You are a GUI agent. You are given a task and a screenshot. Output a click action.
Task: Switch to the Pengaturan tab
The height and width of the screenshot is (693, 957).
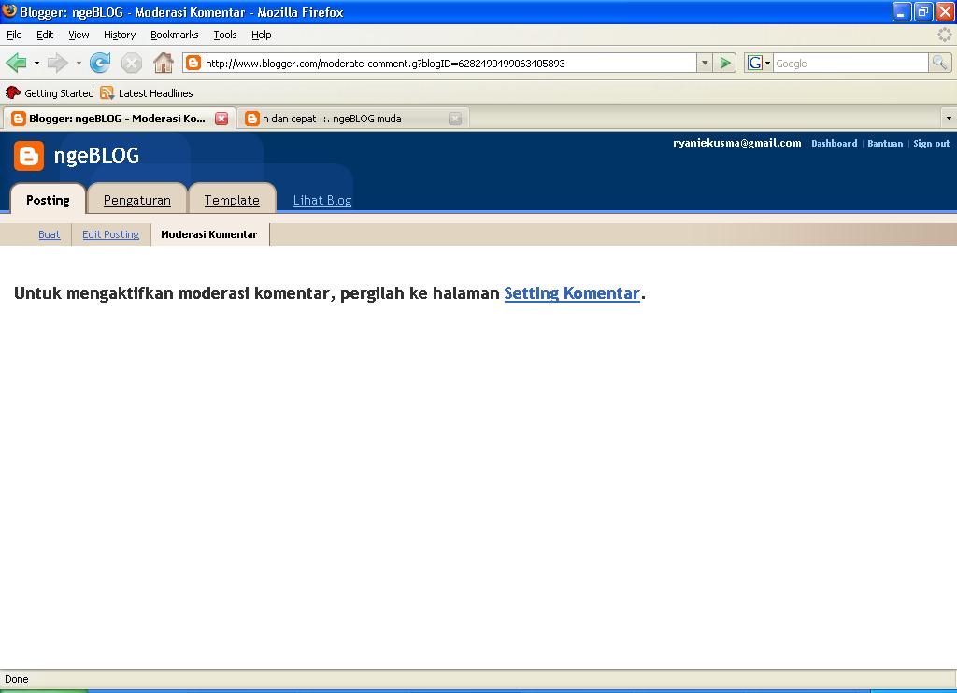[137, 200]
